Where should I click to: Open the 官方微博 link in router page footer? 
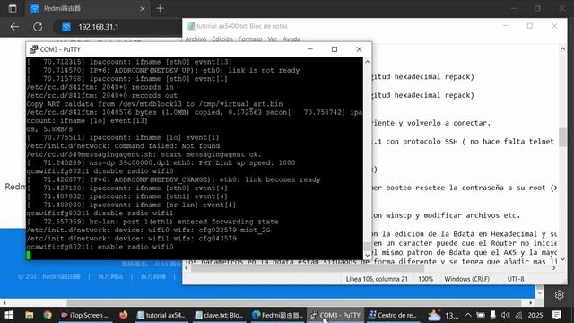[153, 276]
